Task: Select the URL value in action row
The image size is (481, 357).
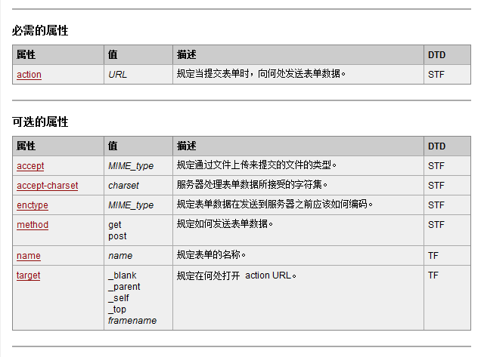Action: coord(118,75)
